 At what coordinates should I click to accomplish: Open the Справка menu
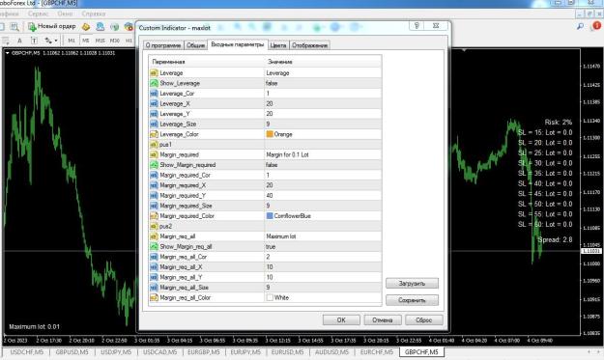[94, 14]
